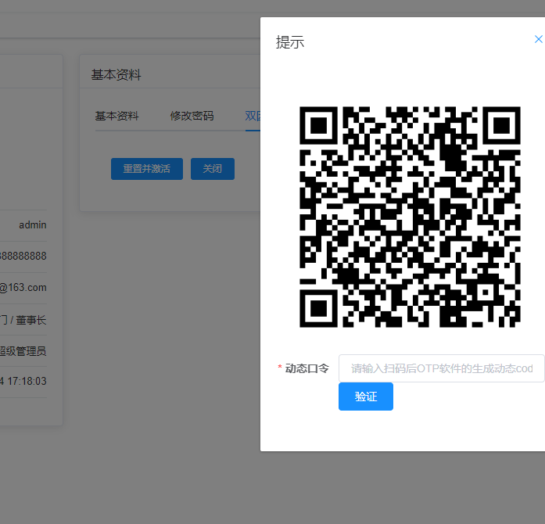Close the 提示 dialog with the X icon
Image resolution: width=545 pixels, height=524 pixels.
(539, 39)
